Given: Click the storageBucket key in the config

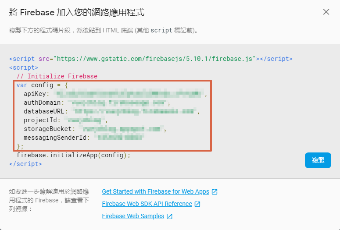Looking at the screenshot, I should click(x=48, y=129).
